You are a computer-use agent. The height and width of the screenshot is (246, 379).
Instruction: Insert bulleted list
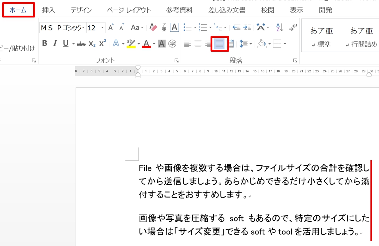tap(188, 27)
